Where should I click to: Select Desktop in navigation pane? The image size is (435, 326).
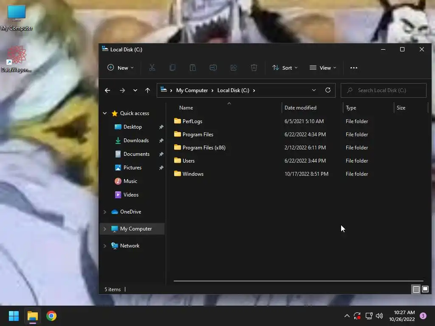point(133,127)
